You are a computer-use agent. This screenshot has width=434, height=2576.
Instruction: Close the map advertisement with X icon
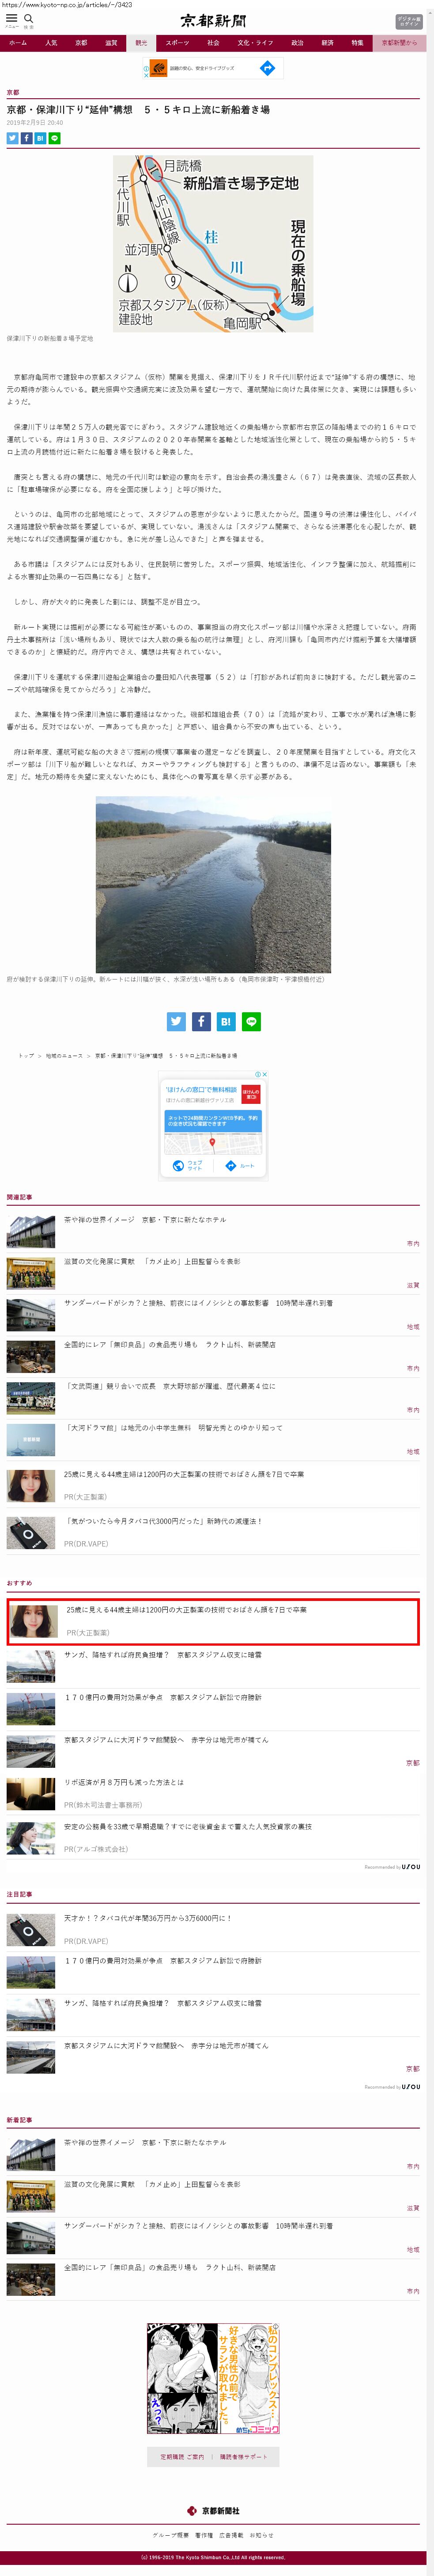coord(264,1074)
